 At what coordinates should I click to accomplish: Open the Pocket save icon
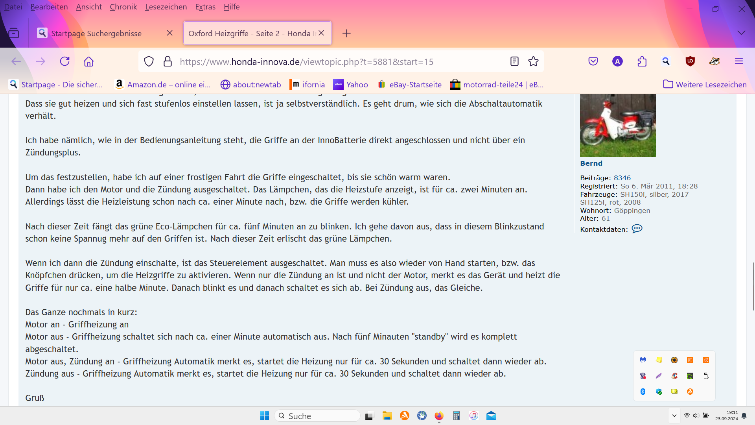tap(593, 61)
